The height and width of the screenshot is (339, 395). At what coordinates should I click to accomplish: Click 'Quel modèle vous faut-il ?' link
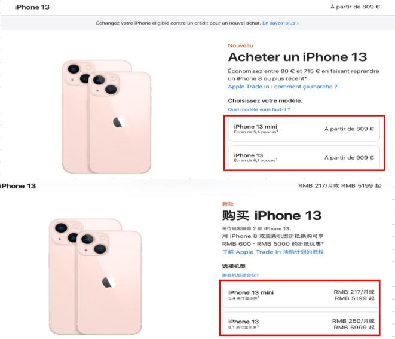point(259,109)
